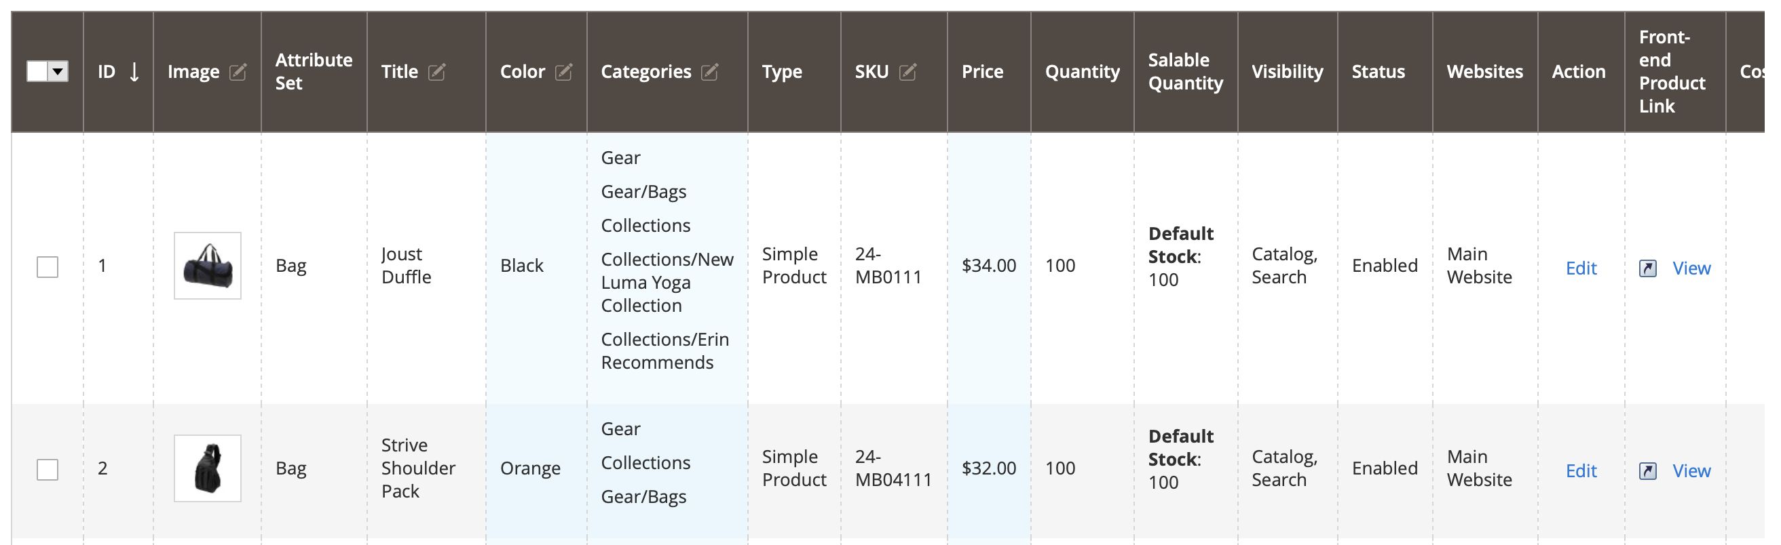
Task: Click the pencil icon next to SKU header
Action: pos(907,72)
